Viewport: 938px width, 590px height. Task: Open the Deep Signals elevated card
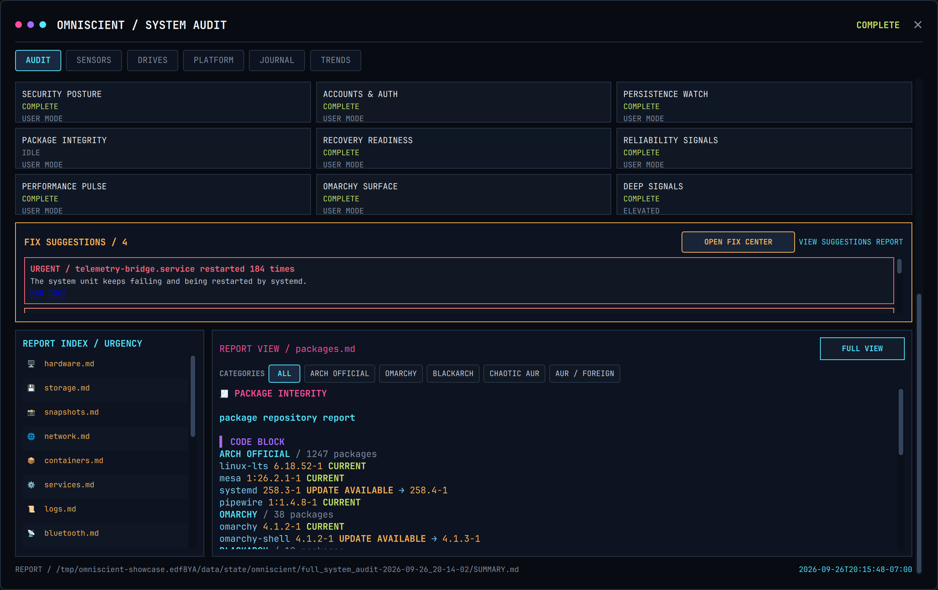764,194
